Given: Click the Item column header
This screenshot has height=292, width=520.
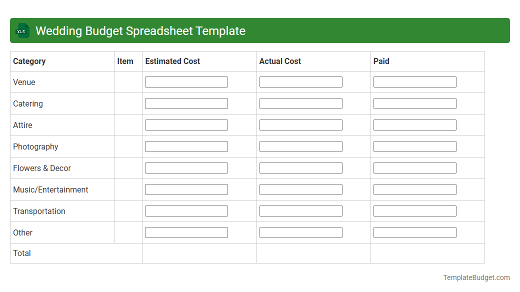Looking at the screenshot, I should pos(125,61).
